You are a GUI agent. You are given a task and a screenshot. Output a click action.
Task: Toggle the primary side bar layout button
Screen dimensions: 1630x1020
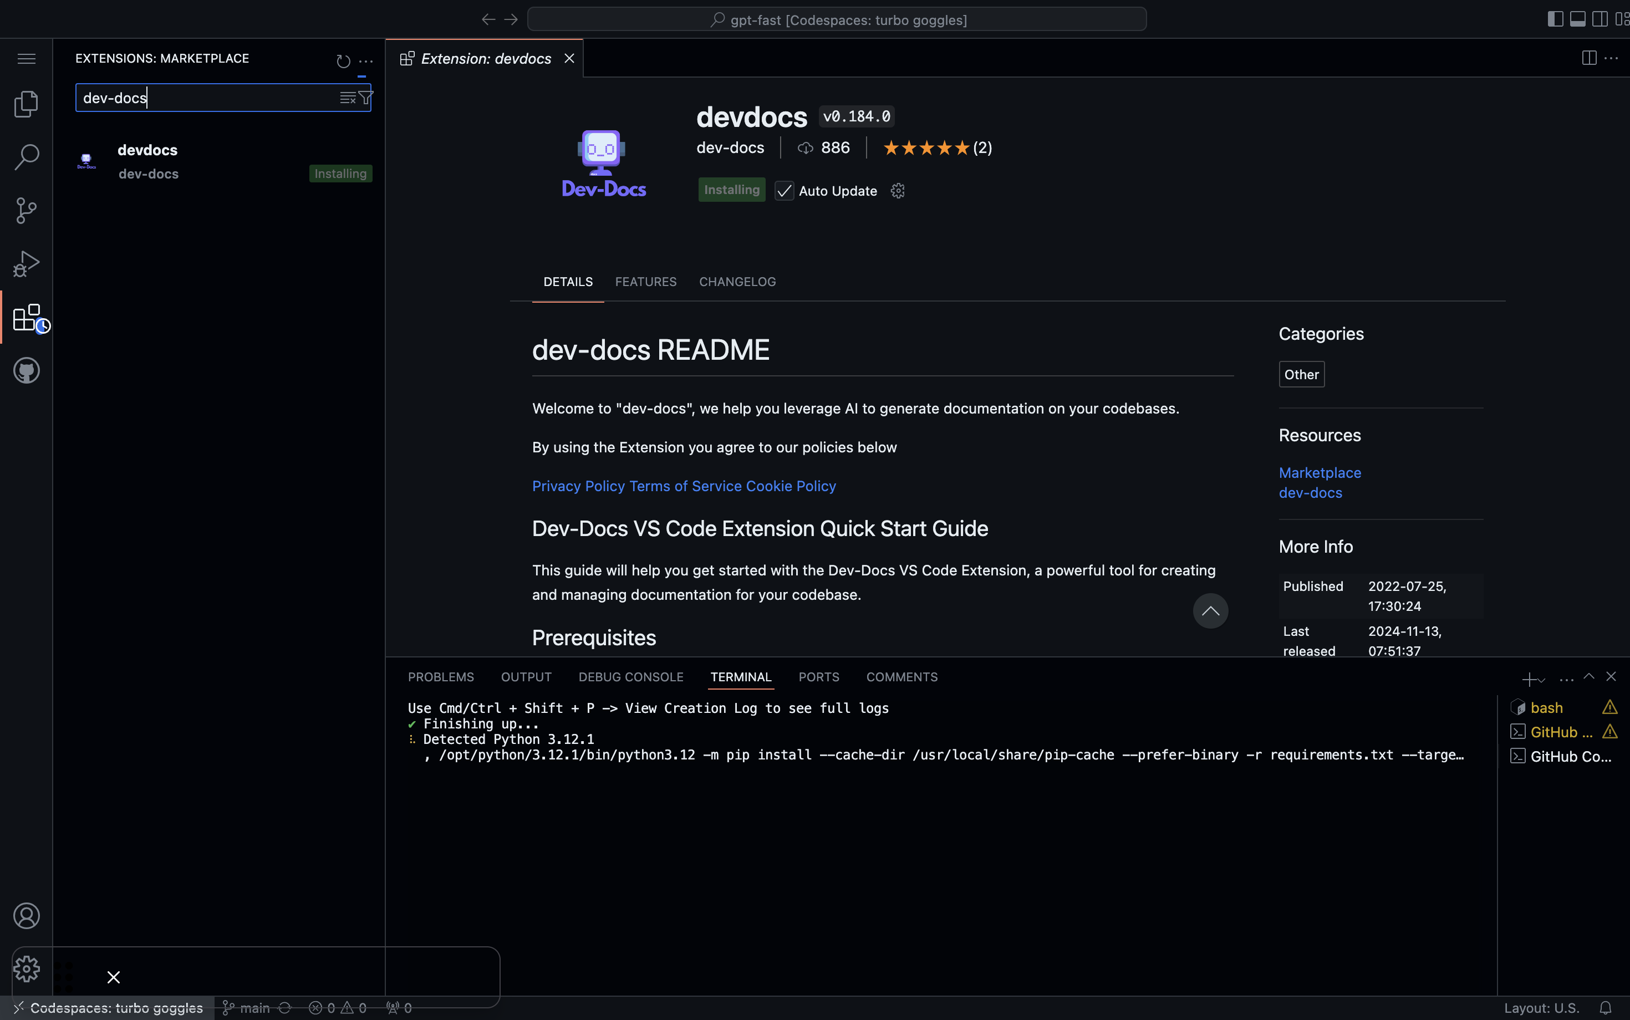pyautogui.click(x=1555, y=19)
